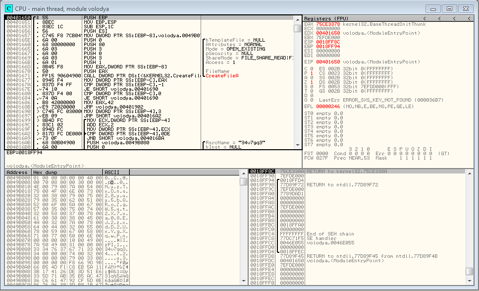Toggle the parity flag P value
Screen dimensions: 479x291
312,72
